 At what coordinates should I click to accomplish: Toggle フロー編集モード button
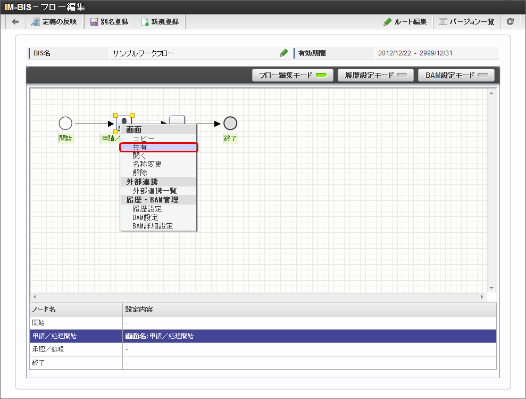(x=293, y=75)
